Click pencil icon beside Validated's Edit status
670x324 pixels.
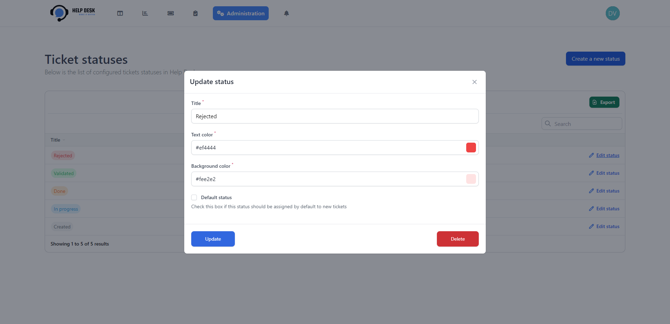(591, 173)
